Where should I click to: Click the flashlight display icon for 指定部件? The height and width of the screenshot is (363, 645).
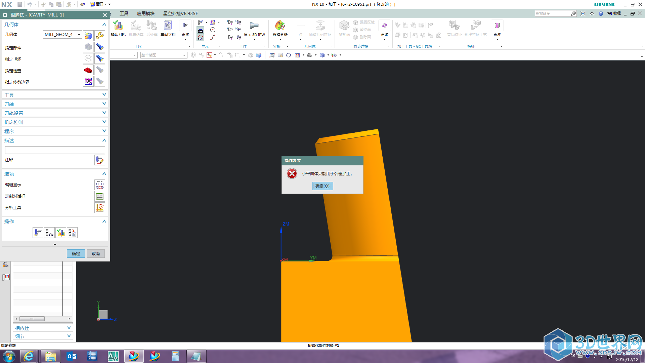pyautogui.click(x=100, y=47)
